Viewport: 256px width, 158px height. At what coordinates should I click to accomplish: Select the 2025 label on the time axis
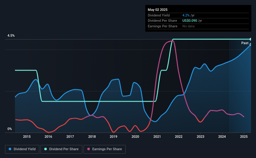click(x=244, y=137)
